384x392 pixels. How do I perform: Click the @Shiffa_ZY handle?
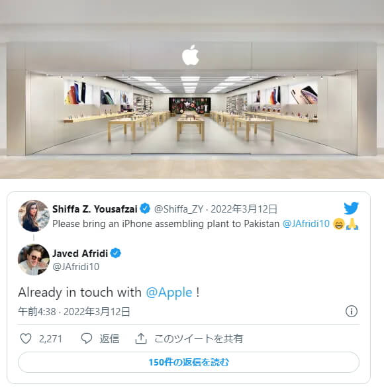tap(179, 209)
